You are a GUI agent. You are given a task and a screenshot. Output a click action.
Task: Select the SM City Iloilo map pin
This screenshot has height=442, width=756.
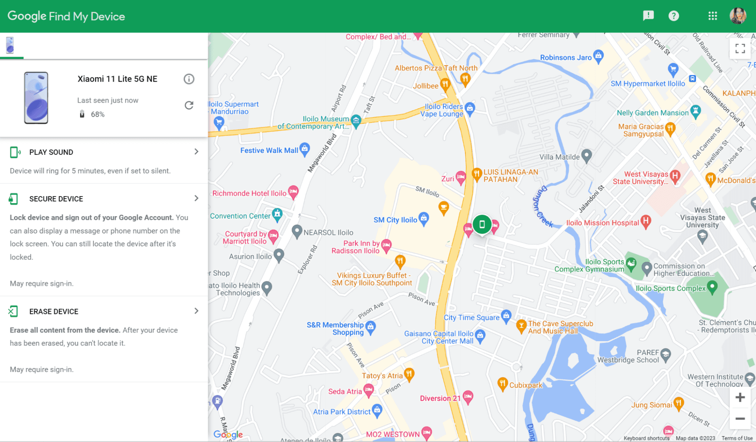pyautogui.click(x=424, y=219)
